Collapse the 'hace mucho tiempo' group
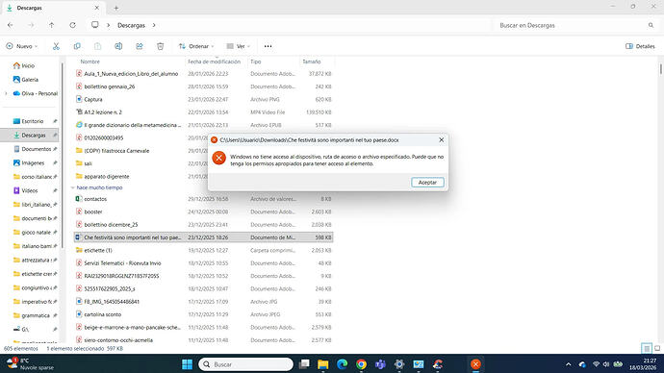The width and height of the screenshot is (664, 373). [73, 187]
